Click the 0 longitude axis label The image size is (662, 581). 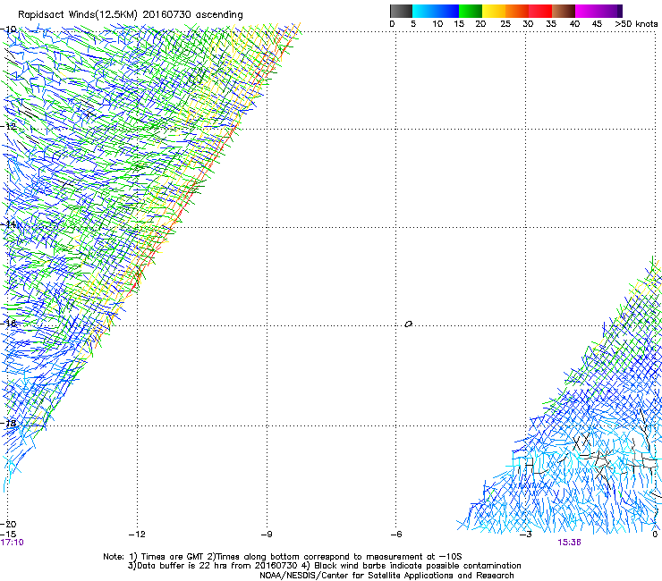click(x=655, y=535)
